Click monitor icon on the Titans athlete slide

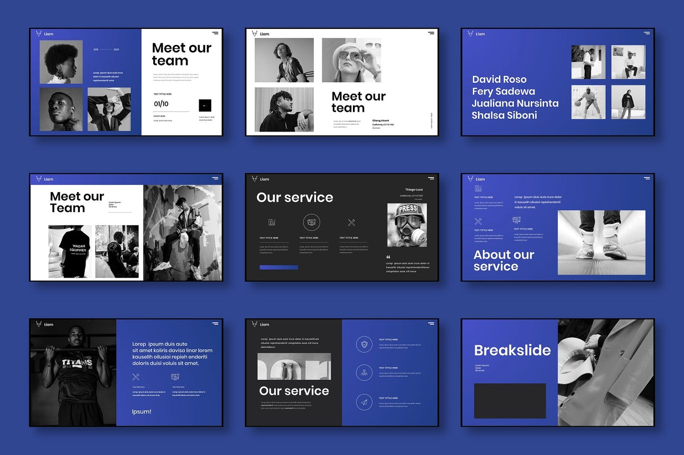175,377
